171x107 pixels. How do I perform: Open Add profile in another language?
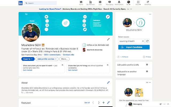[127, 73]
